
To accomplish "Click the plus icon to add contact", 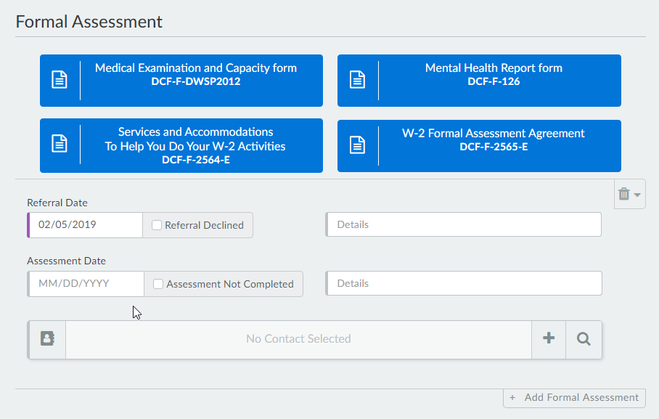I will 549,338.
